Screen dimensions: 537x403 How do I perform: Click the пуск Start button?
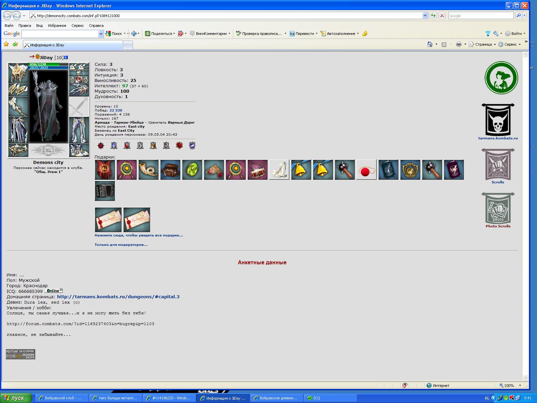(x=16, y=398)
